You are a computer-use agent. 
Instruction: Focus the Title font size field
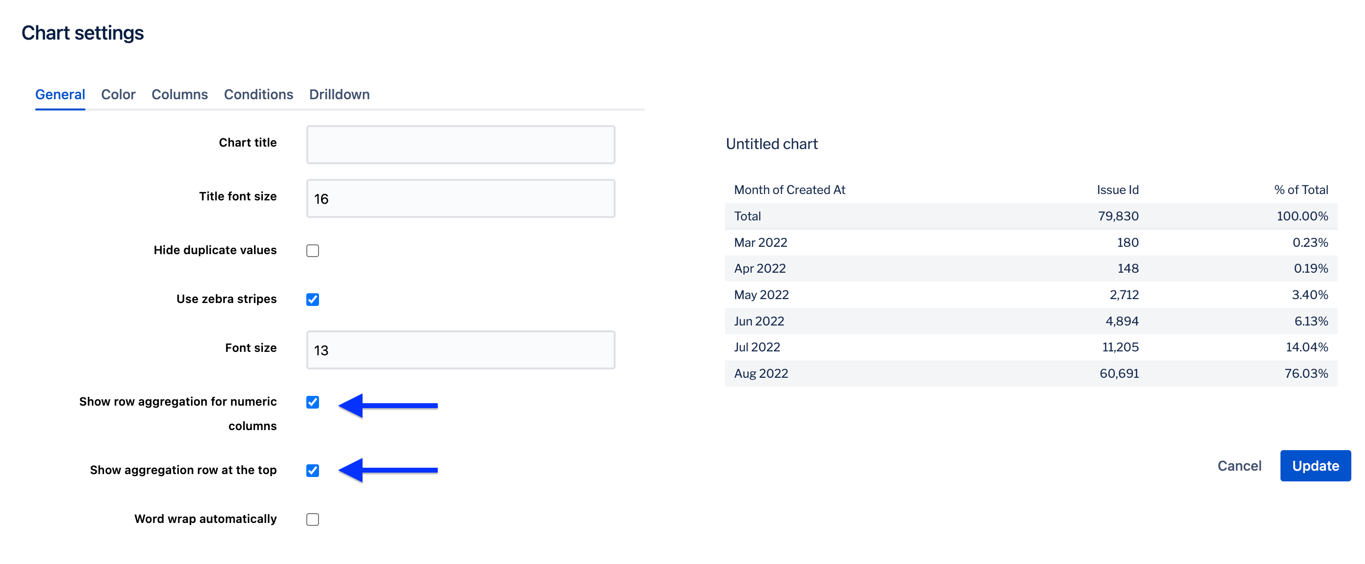[x=461, y=198]
